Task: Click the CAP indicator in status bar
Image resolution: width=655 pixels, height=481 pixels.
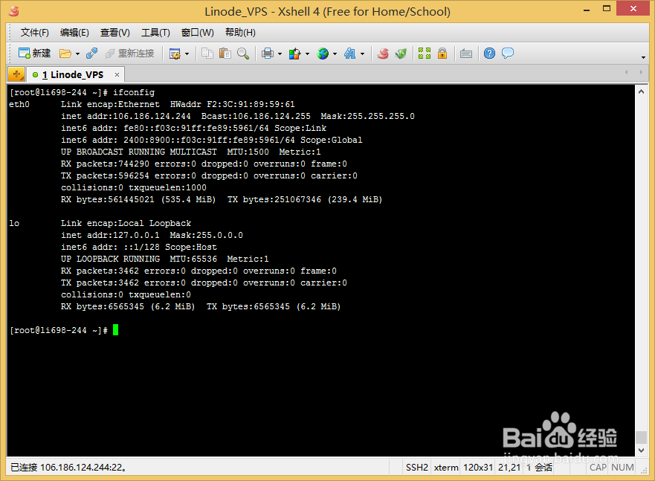Action: click(598, 467)
